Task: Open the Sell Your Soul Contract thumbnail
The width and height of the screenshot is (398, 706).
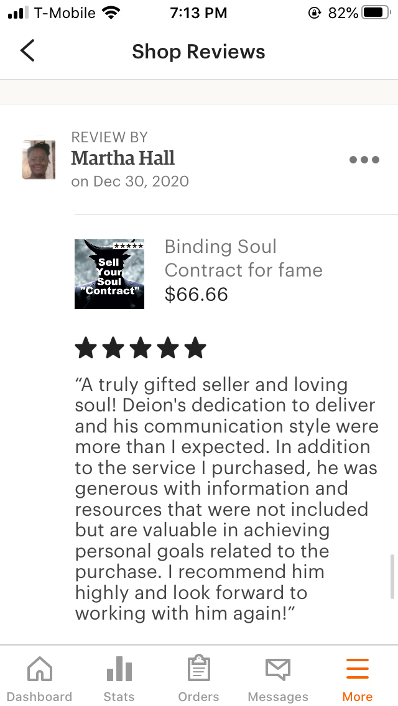Action: (x=109, y=273)
